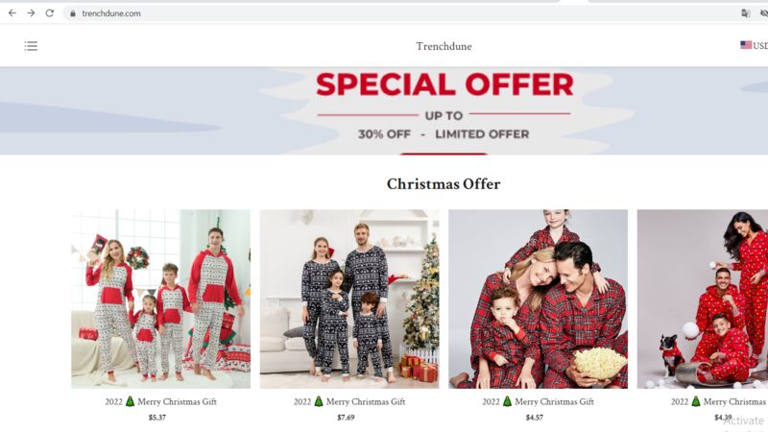
Task: Open the hamburger menu icon
Action: [x=31, y=46]
